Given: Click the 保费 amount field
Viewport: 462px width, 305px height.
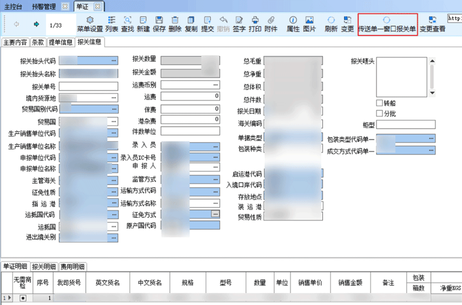Looking at the screenshot, I should 190,109.
